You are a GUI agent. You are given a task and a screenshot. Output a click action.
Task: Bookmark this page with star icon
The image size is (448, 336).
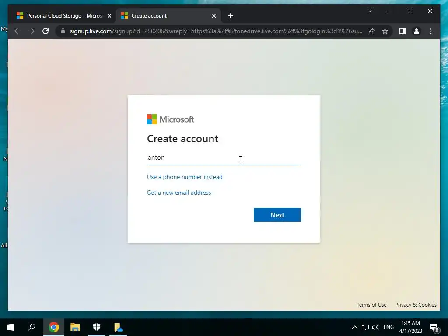[x=385, y=31]
